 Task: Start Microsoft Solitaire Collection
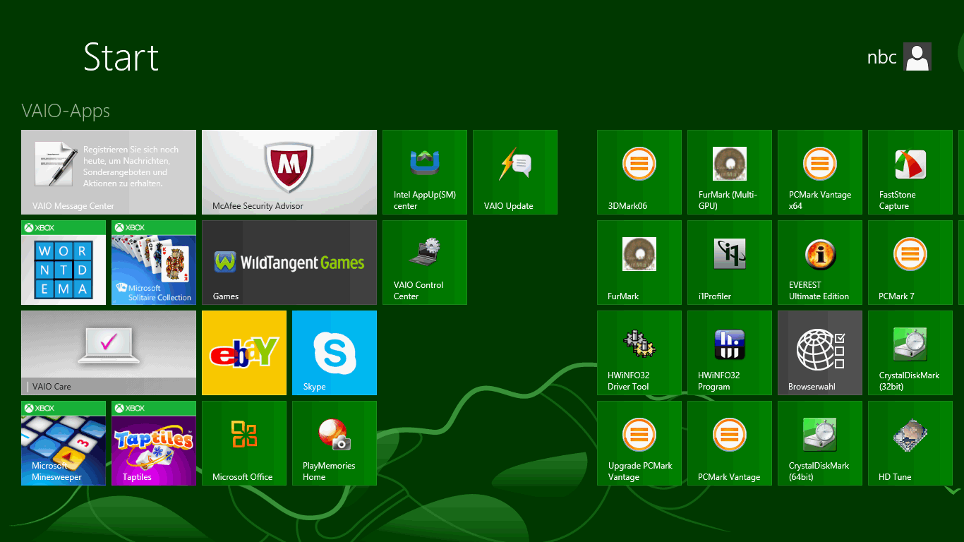point(154,263)
